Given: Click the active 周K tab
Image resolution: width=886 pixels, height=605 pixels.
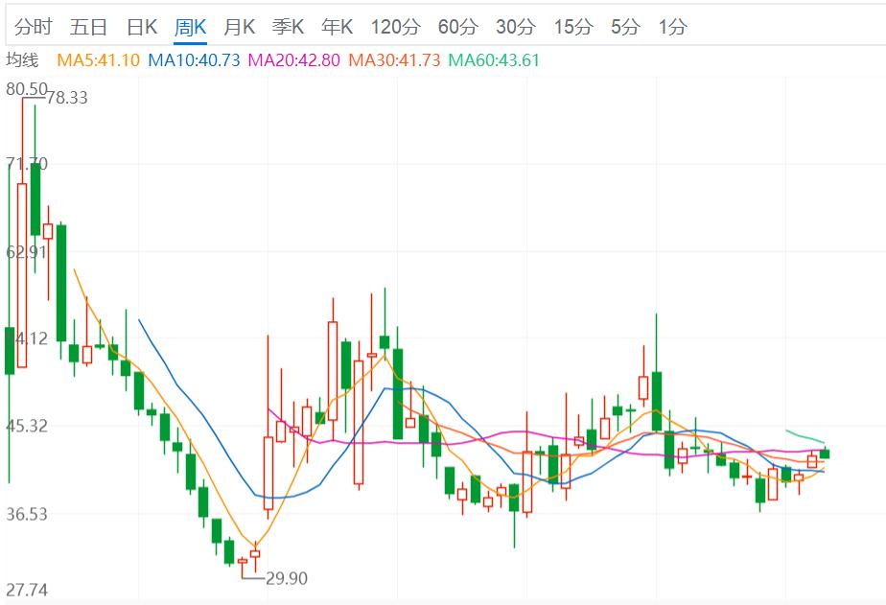Looking at the screenshot, I should [190, 27].
